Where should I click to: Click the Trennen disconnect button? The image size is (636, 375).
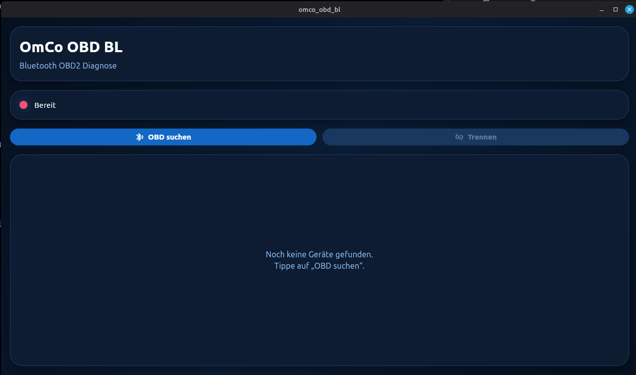476,137
